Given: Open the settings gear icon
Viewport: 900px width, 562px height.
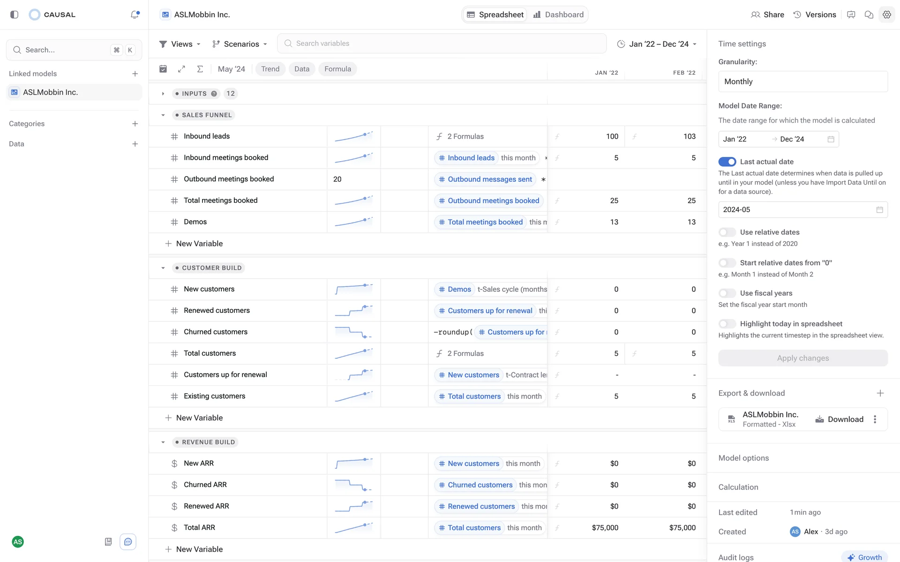Looking at the screenshot, I should [x=886, y=15].
